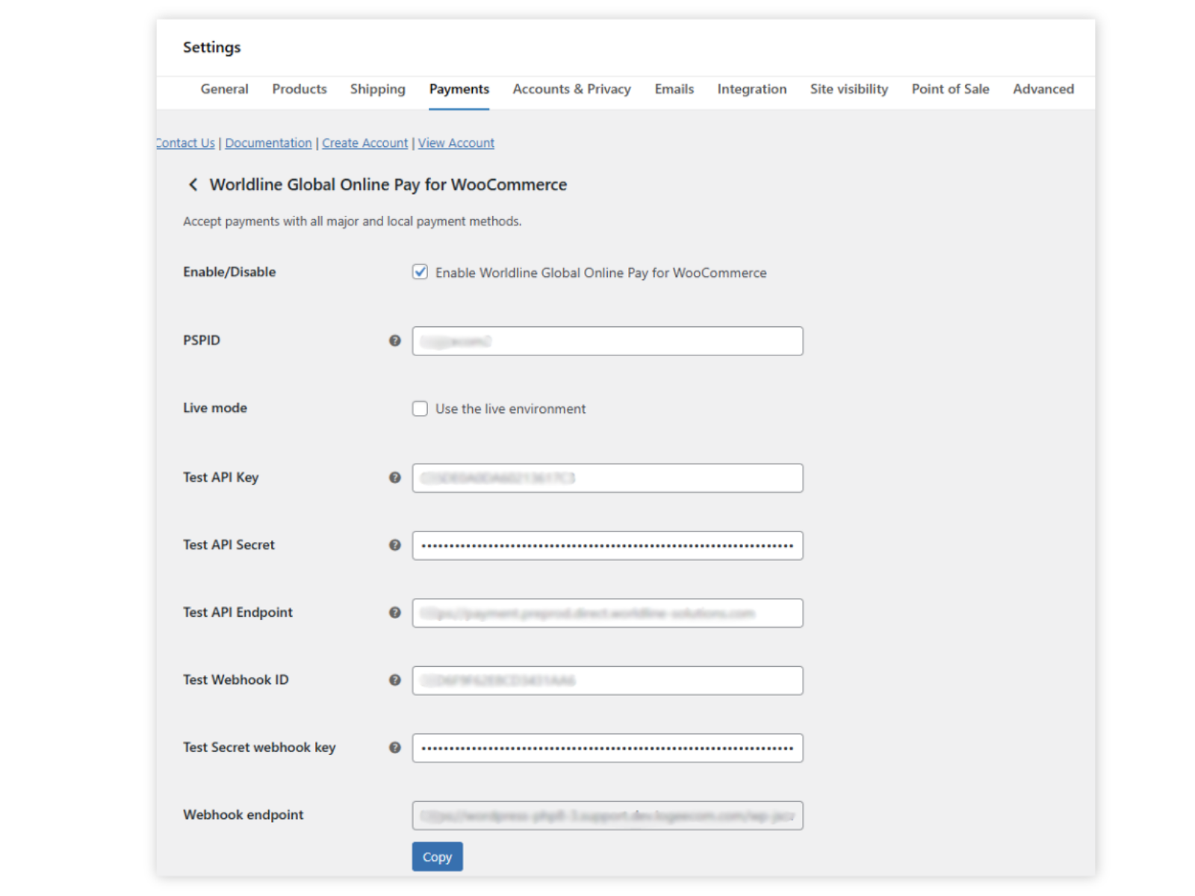Open the Documentation link

pyautogui.click(x=268, y=143)
